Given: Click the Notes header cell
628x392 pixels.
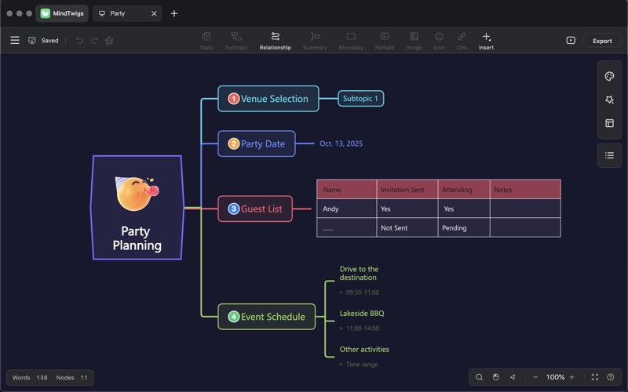Looking at the screenshot, I should click(x=525, y=190).
